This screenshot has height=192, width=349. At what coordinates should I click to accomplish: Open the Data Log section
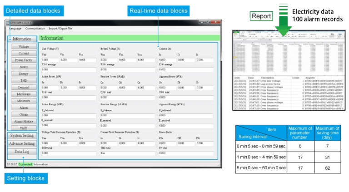click(x=22, y=152)
